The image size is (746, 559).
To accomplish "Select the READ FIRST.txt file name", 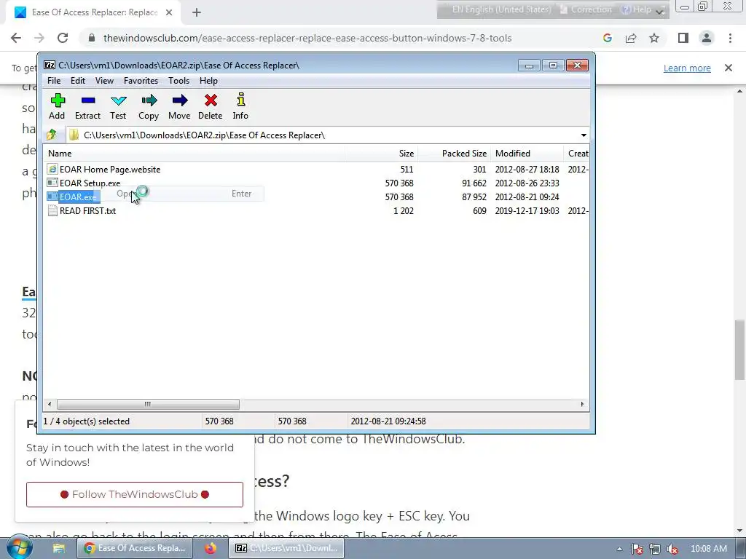I will (x=87, y=210).
